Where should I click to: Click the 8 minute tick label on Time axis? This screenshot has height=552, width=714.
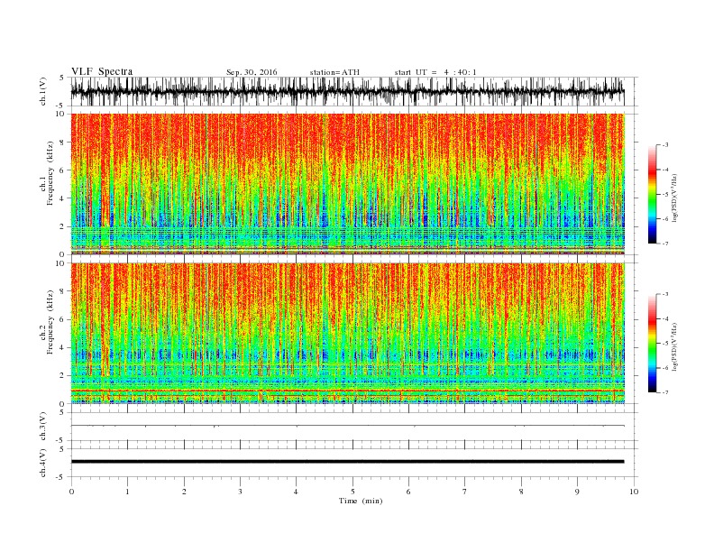[521, 492]
